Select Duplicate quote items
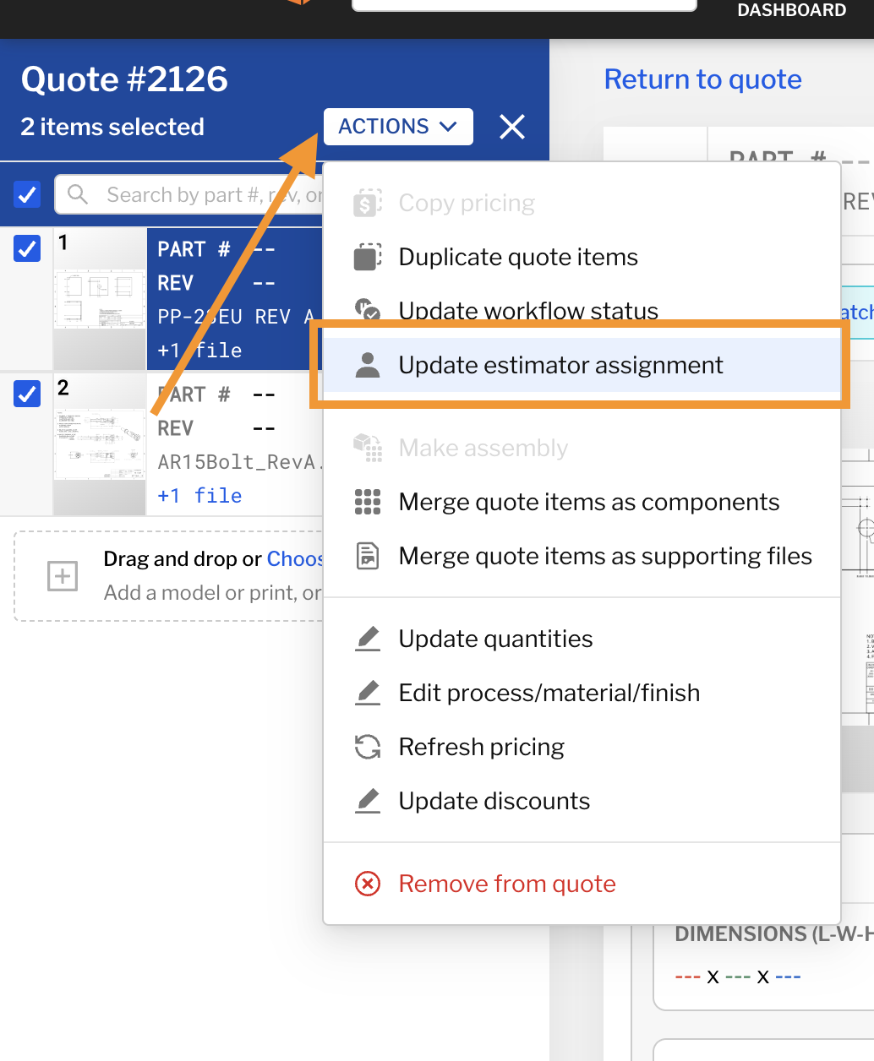This screenshot has height=1061, width=874. pos(582,257)
